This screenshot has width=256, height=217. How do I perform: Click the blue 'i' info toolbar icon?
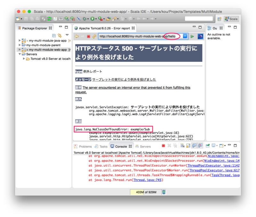55,19
